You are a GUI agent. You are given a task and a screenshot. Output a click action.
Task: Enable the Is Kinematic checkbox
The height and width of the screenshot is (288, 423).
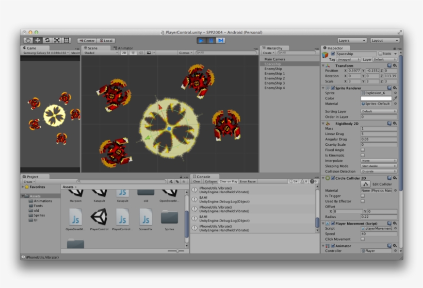click(x=363, y=155)
